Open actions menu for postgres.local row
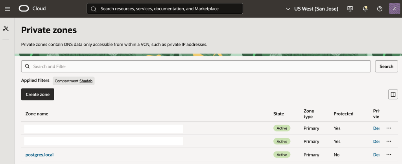This screenshot has width=402, height=164. 389,155
